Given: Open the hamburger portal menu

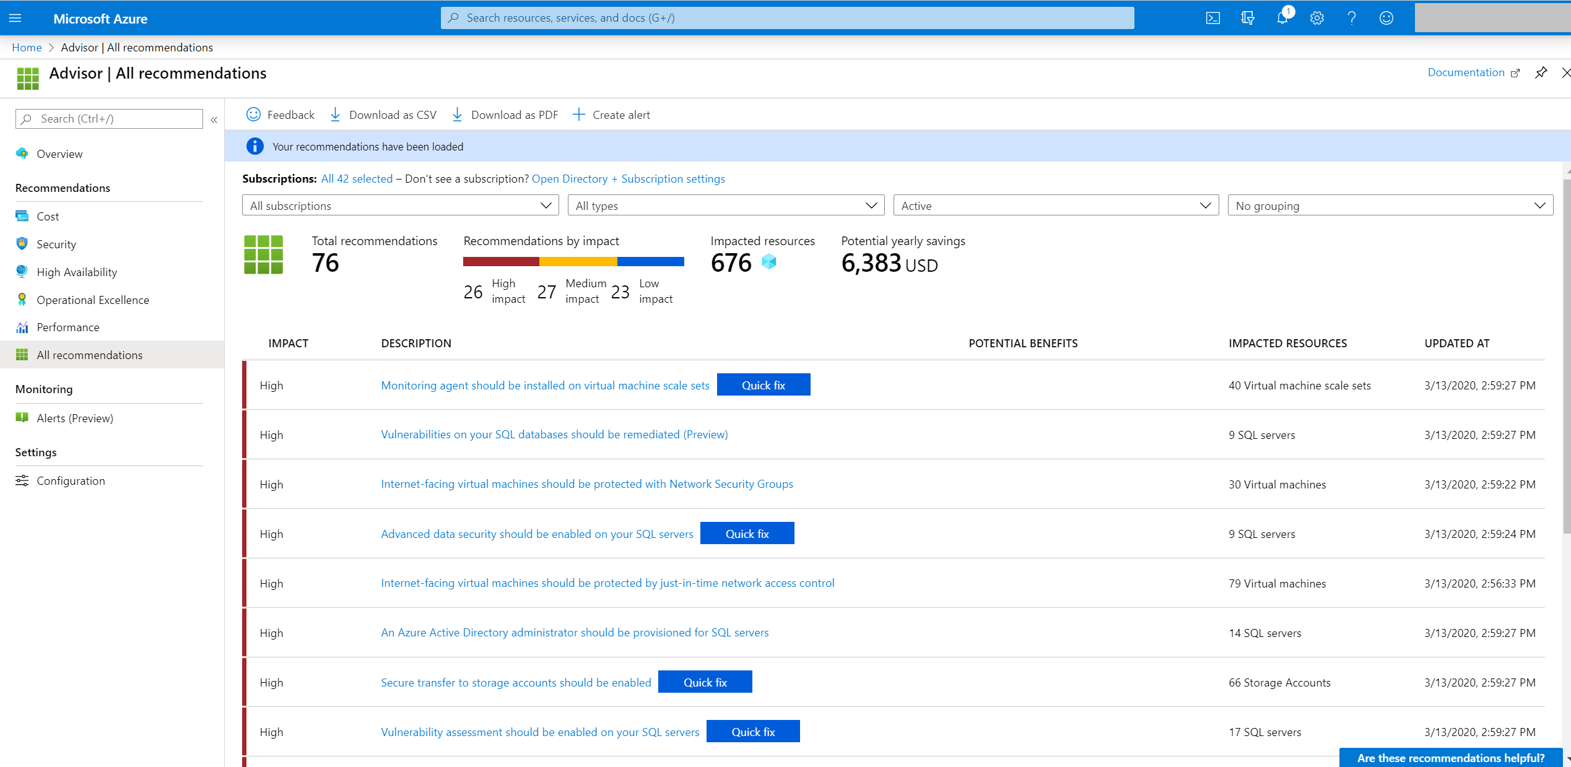Looking at the screenshot, I should point(15,18).
